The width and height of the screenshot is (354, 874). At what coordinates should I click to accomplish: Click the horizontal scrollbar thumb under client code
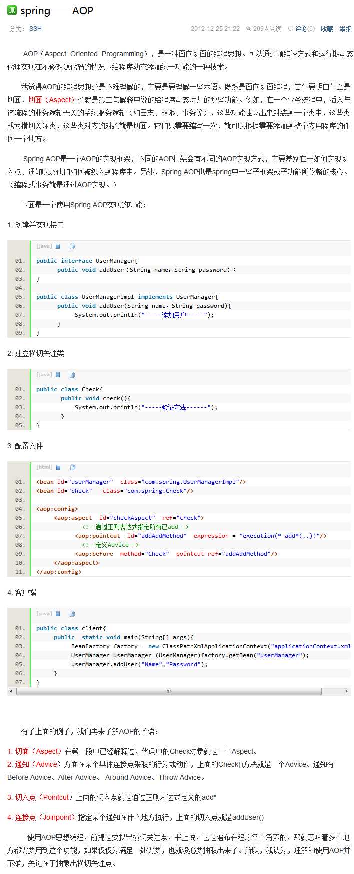169,691
